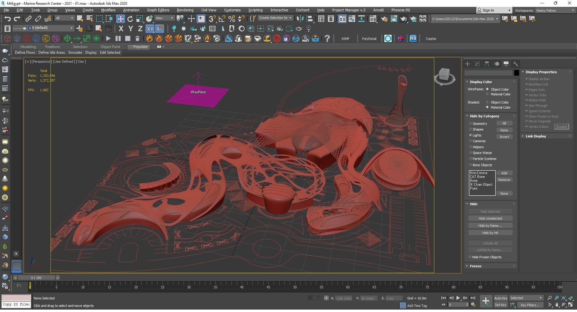This screenshot has width=577, height=312.
Task: Click the black object color swatch
Action: [x=516, y=73]
